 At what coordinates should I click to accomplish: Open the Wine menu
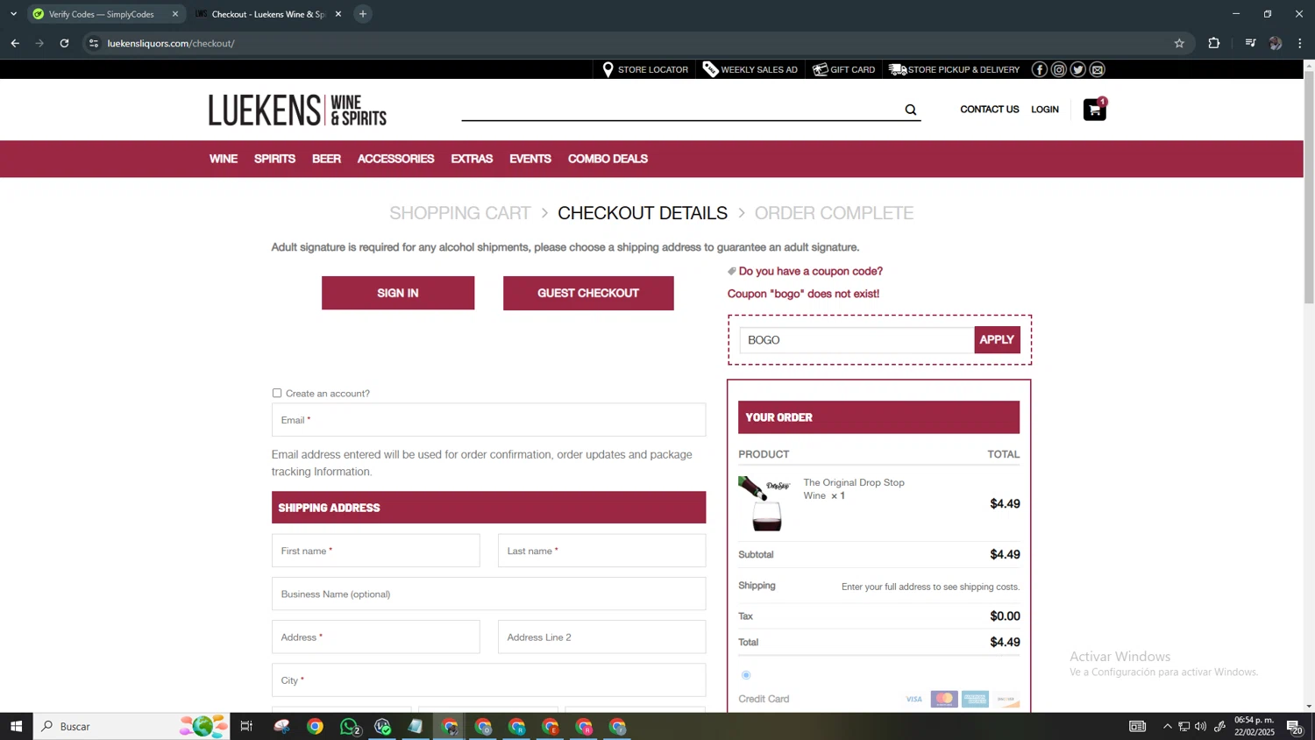224,159
